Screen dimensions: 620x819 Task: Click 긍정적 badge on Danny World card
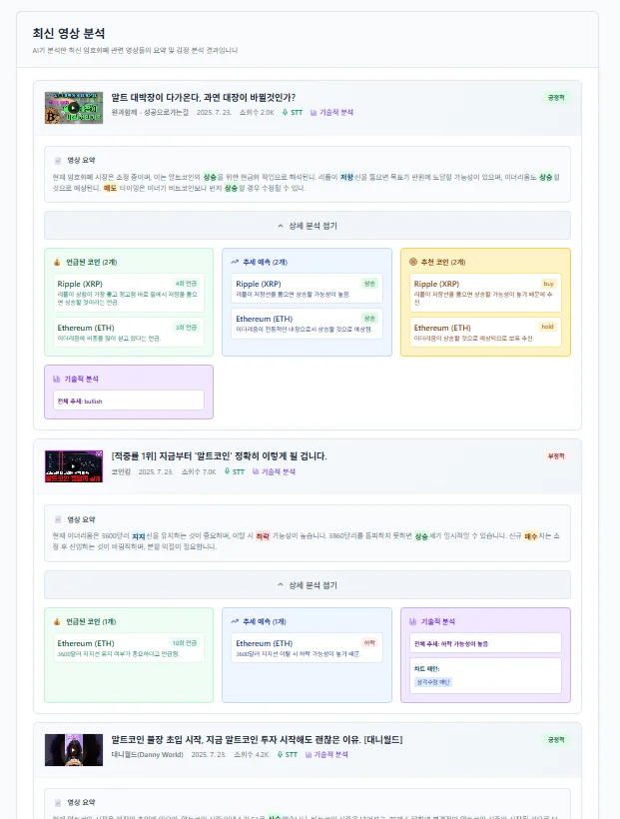point(556,740)
